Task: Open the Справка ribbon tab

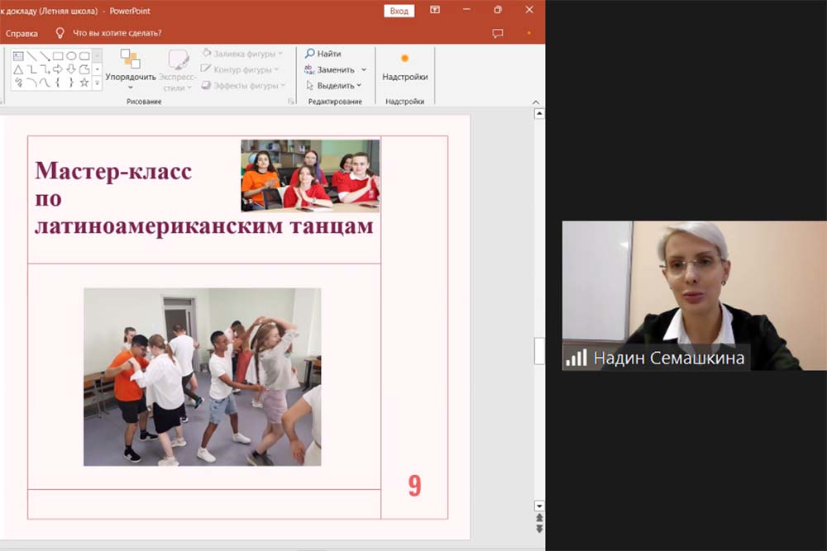Action: point(22,34)
